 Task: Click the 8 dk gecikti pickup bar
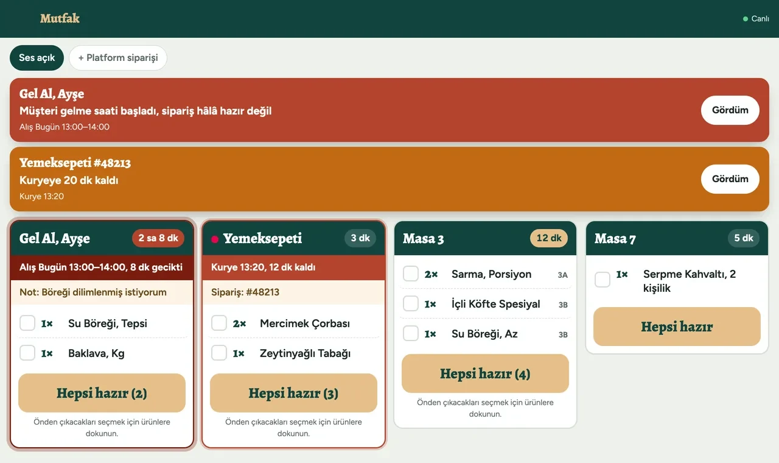(x=102, y=267)
